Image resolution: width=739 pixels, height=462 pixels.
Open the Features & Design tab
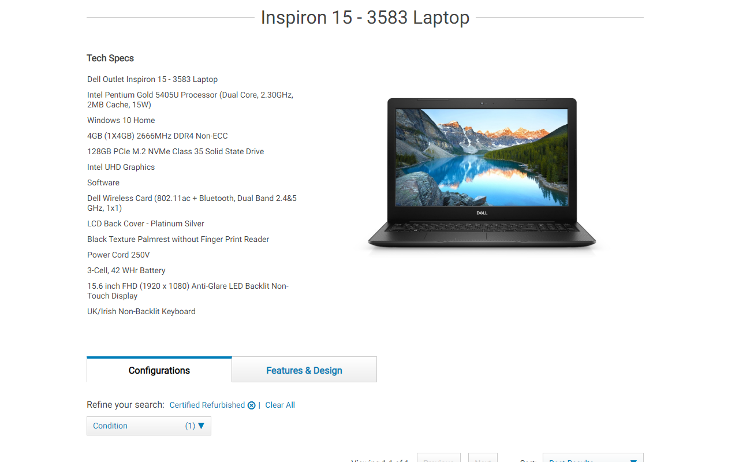point(304,370)
